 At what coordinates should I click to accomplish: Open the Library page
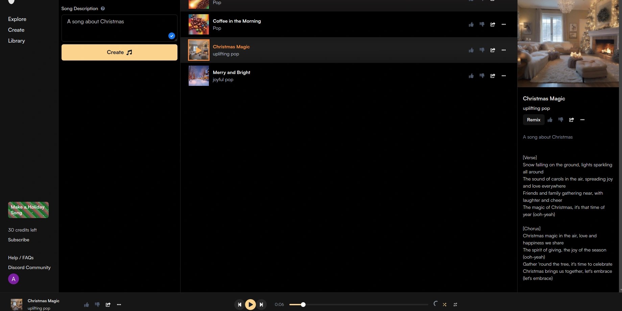click(17, 41)
